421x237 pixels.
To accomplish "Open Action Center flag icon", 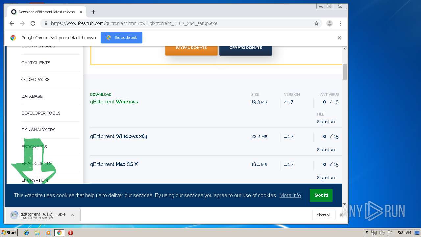I will 389,233.
